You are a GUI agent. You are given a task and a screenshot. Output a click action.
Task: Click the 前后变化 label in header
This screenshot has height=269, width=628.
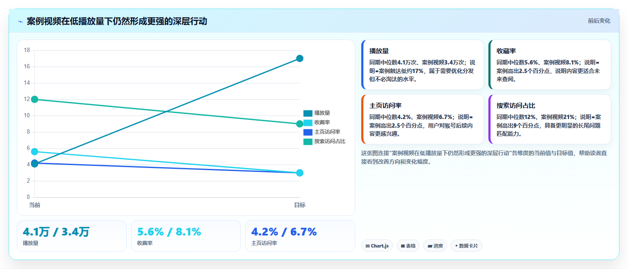[x=599, y=21]
